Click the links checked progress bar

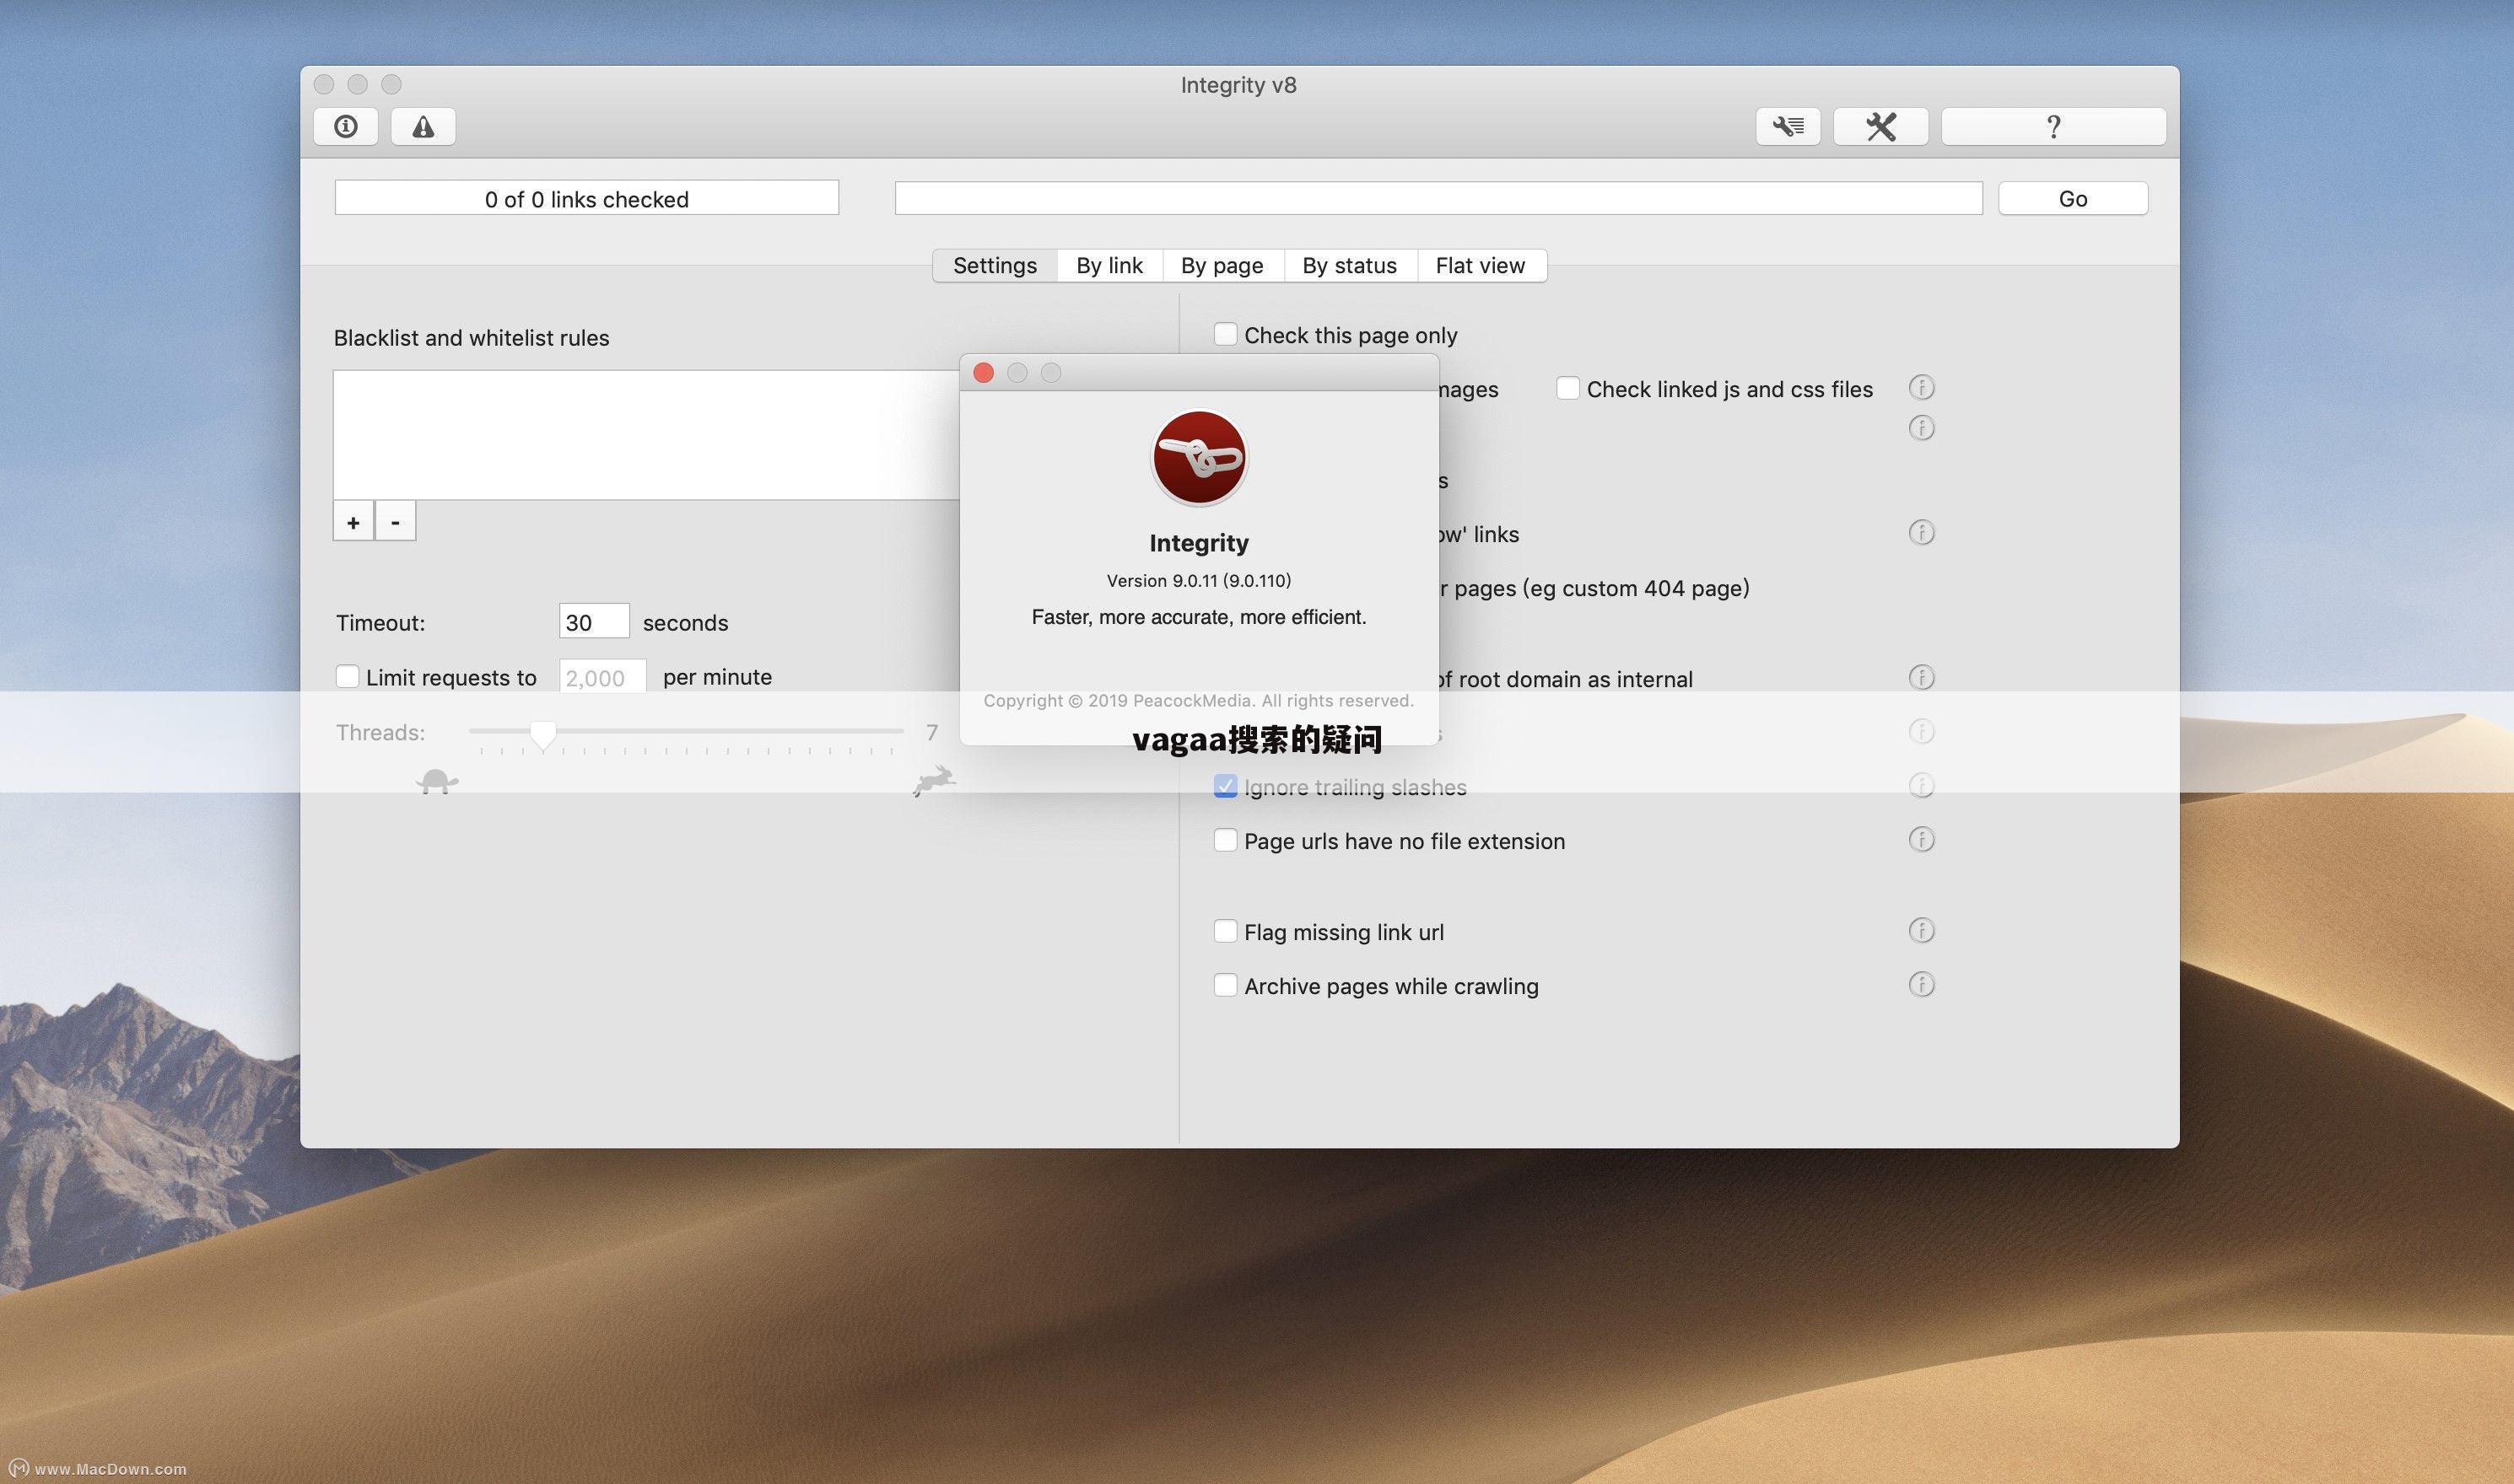(586, 198)
